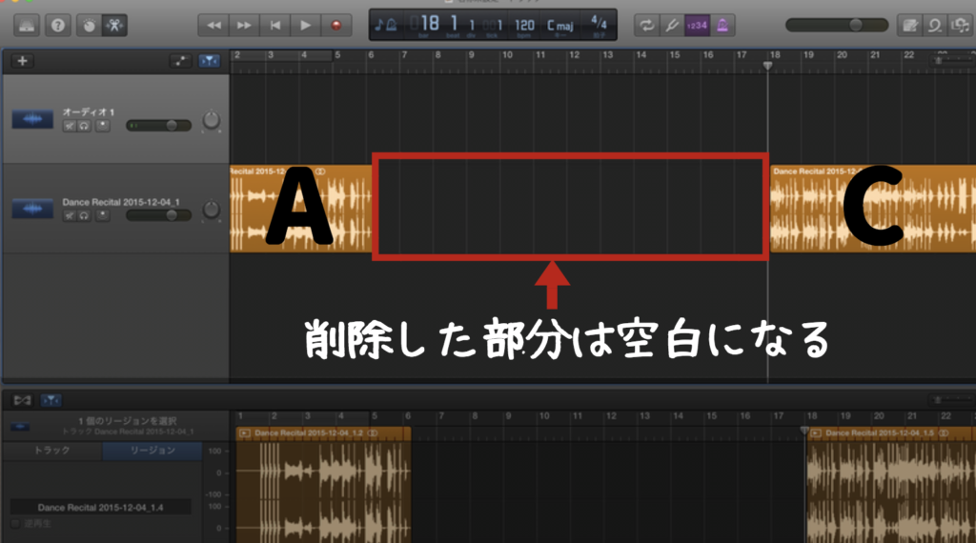This screenshot has height=543, width=976.
Task: Toggle the Metronome button
Action: tap(722, 26)
